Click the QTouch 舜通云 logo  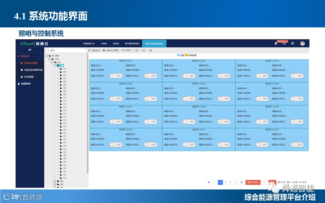point(34,44)
